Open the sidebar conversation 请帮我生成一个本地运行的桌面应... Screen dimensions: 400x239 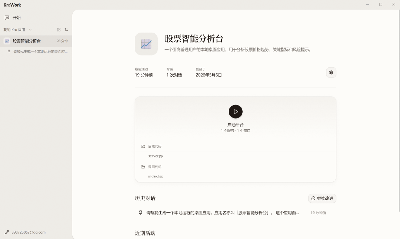pos(40,52)
